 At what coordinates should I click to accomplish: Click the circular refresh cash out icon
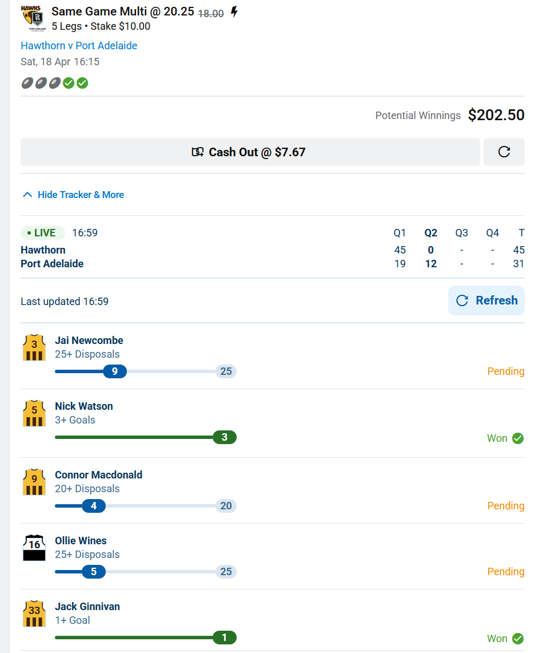click(x=504, y=152)
